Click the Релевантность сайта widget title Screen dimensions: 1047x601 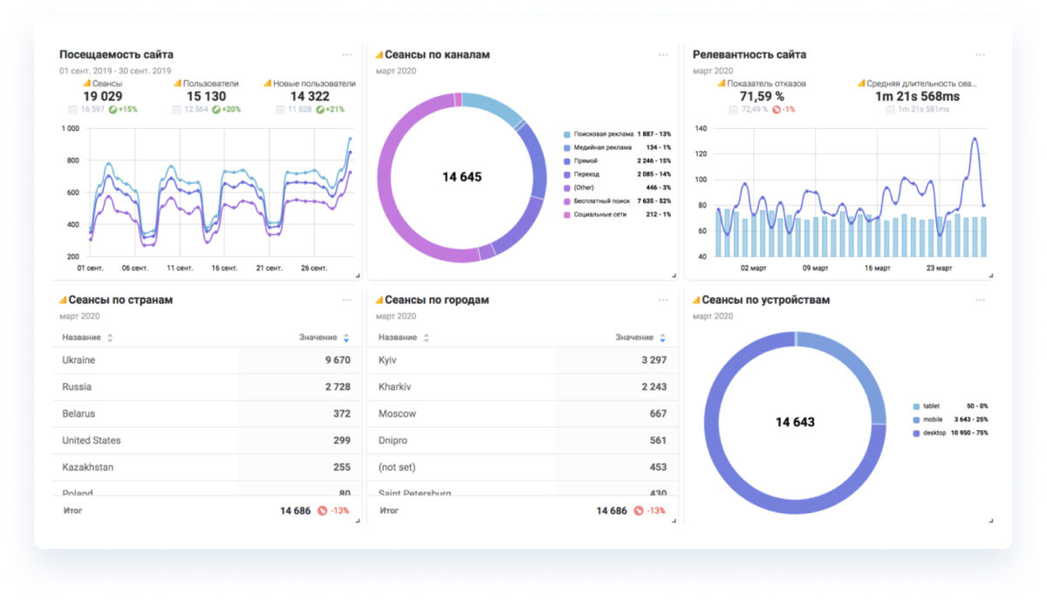pos(749,54)
